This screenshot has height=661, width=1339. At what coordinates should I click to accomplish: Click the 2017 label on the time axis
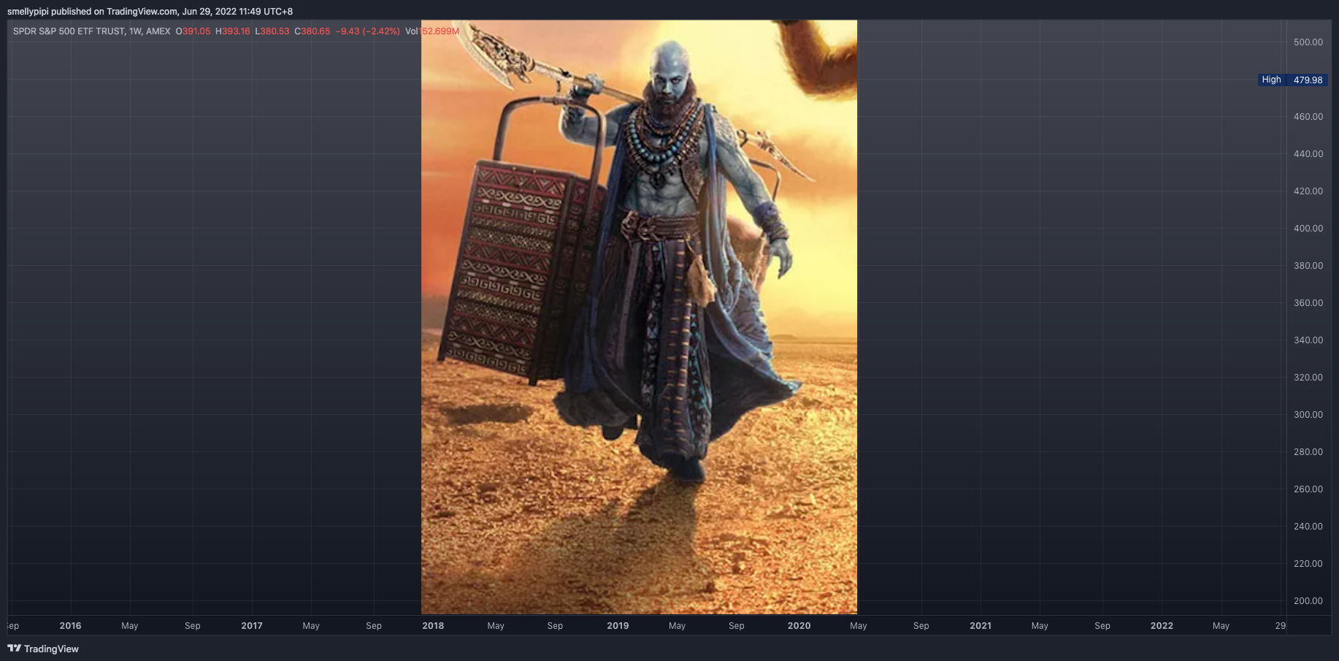[252, 626]
